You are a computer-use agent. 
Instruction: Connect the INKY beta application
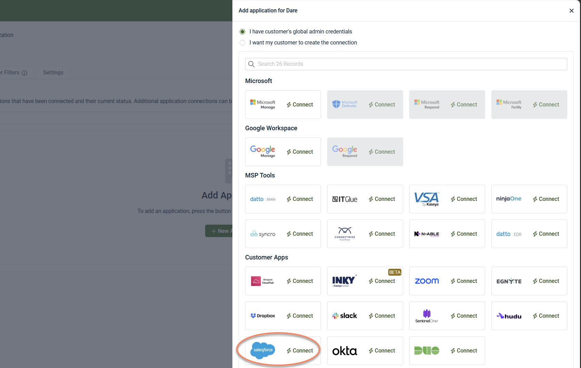coord(382,281)
